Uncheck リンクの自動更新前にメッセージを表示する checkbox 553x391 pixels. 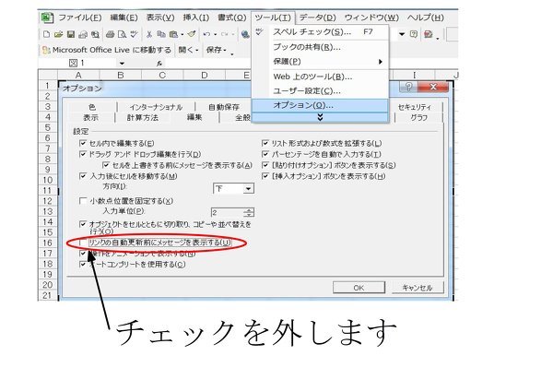83,243
